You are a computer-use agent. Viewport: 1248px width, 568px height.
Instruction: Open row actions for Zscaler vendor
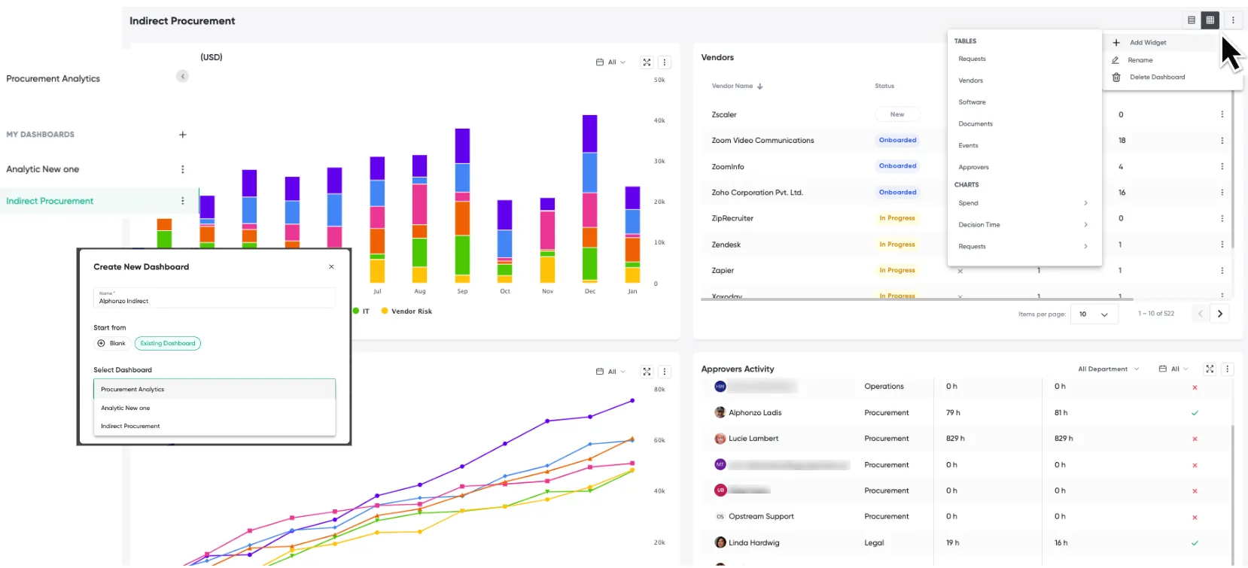1222,114
